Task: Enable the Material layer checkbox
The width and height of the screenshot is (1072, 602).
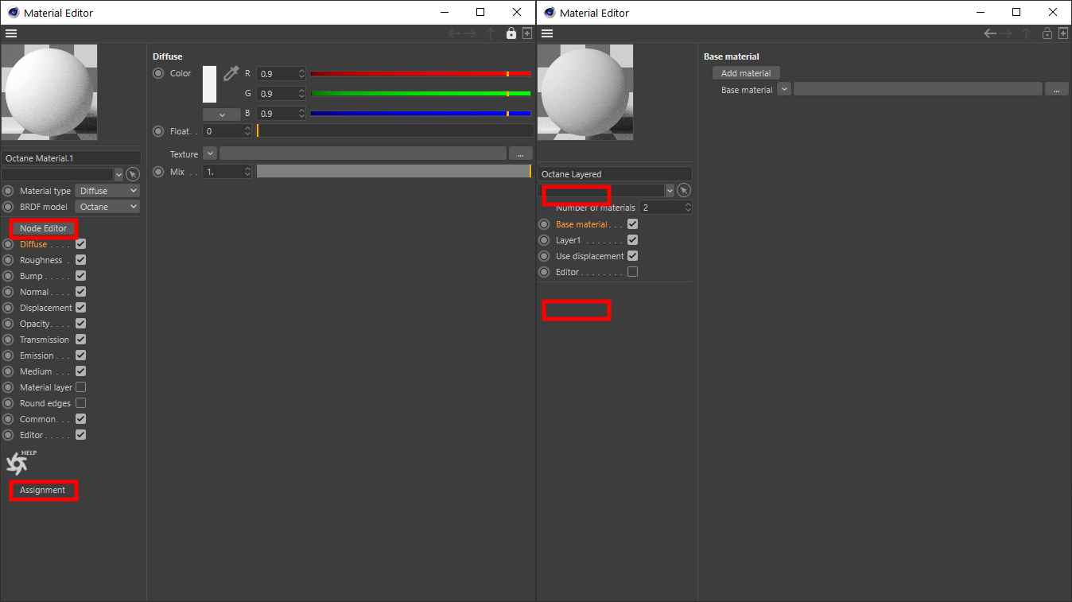Action: [80, 387]
